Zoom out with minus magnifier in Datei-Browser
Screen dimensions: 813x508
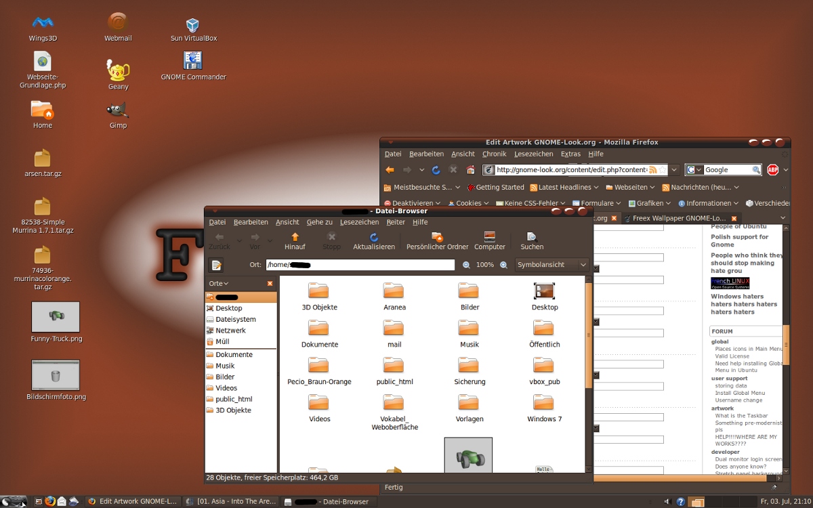[x=466, y=265]
